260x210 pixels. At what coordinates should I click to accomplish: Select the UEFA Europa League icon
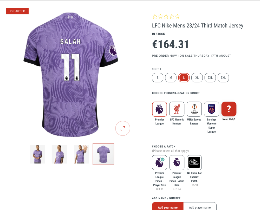pyautogui.click(x=194, y=109)
